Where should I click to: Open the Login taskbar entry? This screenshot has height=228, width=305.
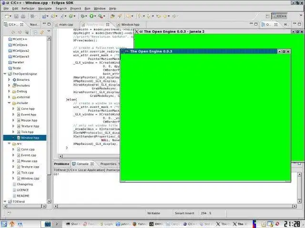pyautogui.click(x=106, y=224)
